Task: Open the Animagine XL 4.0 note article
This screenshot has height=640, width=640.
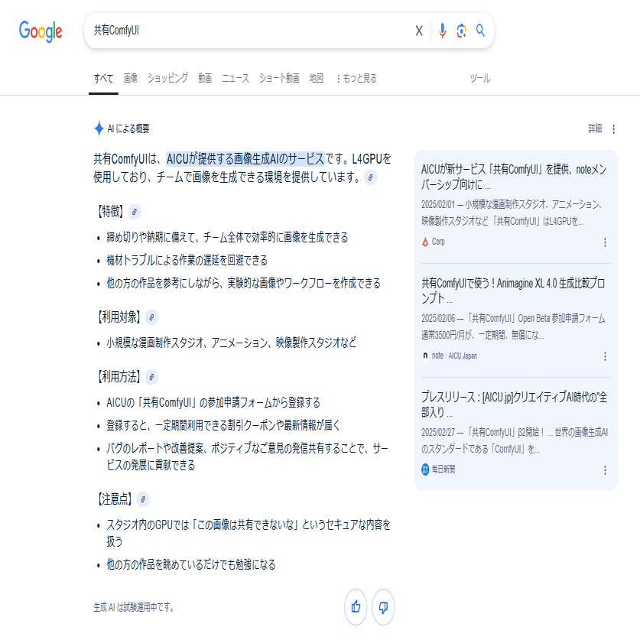Action: coord(513,291)
